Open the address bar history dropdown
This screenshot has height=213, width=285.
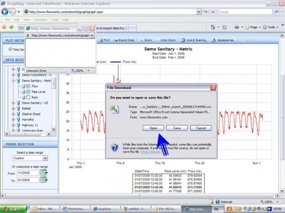point(199,12)
